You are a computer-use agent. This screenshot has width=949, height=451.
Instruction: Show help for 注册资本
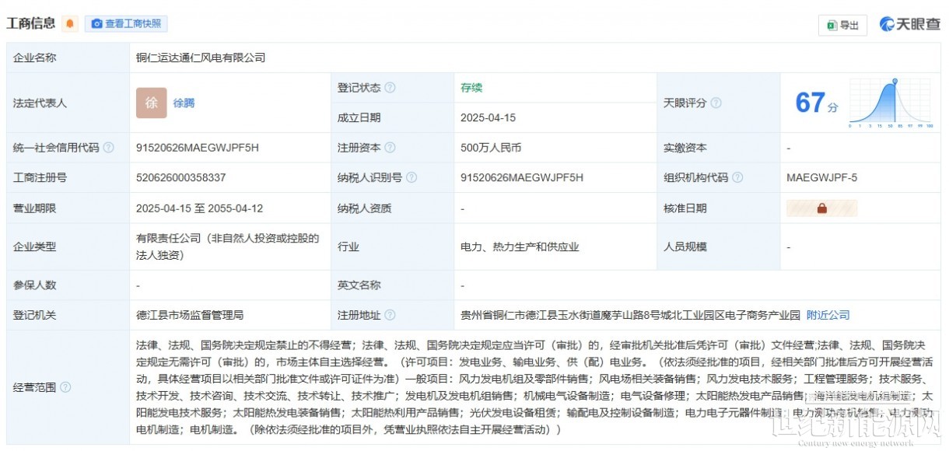(390, 148)
